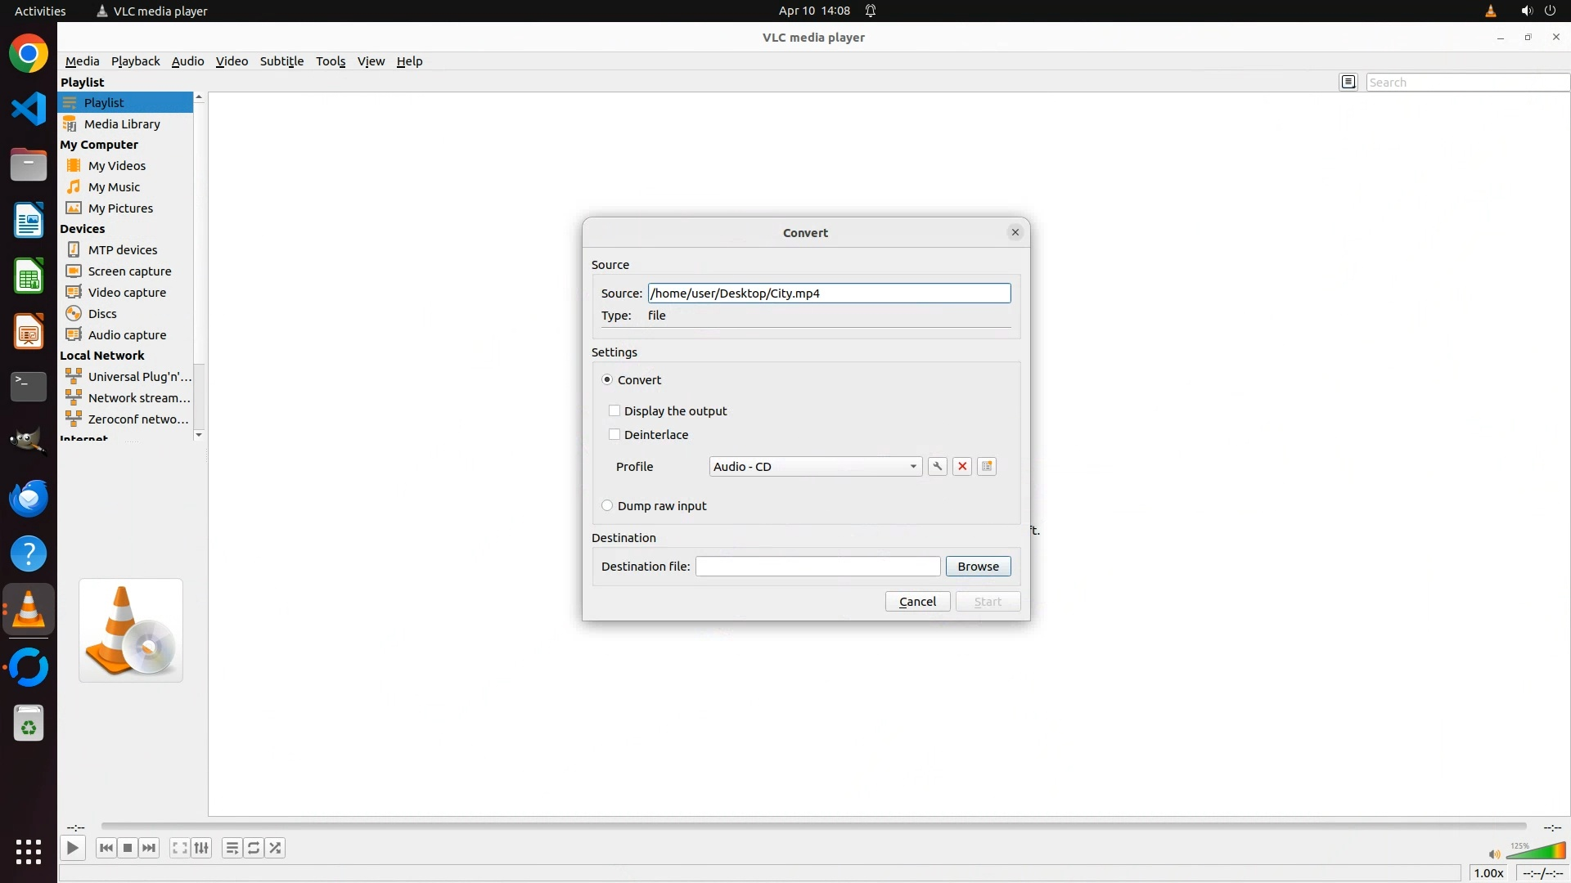Click the Destination file input field
1571x883 pixels.
click(817, 566)
